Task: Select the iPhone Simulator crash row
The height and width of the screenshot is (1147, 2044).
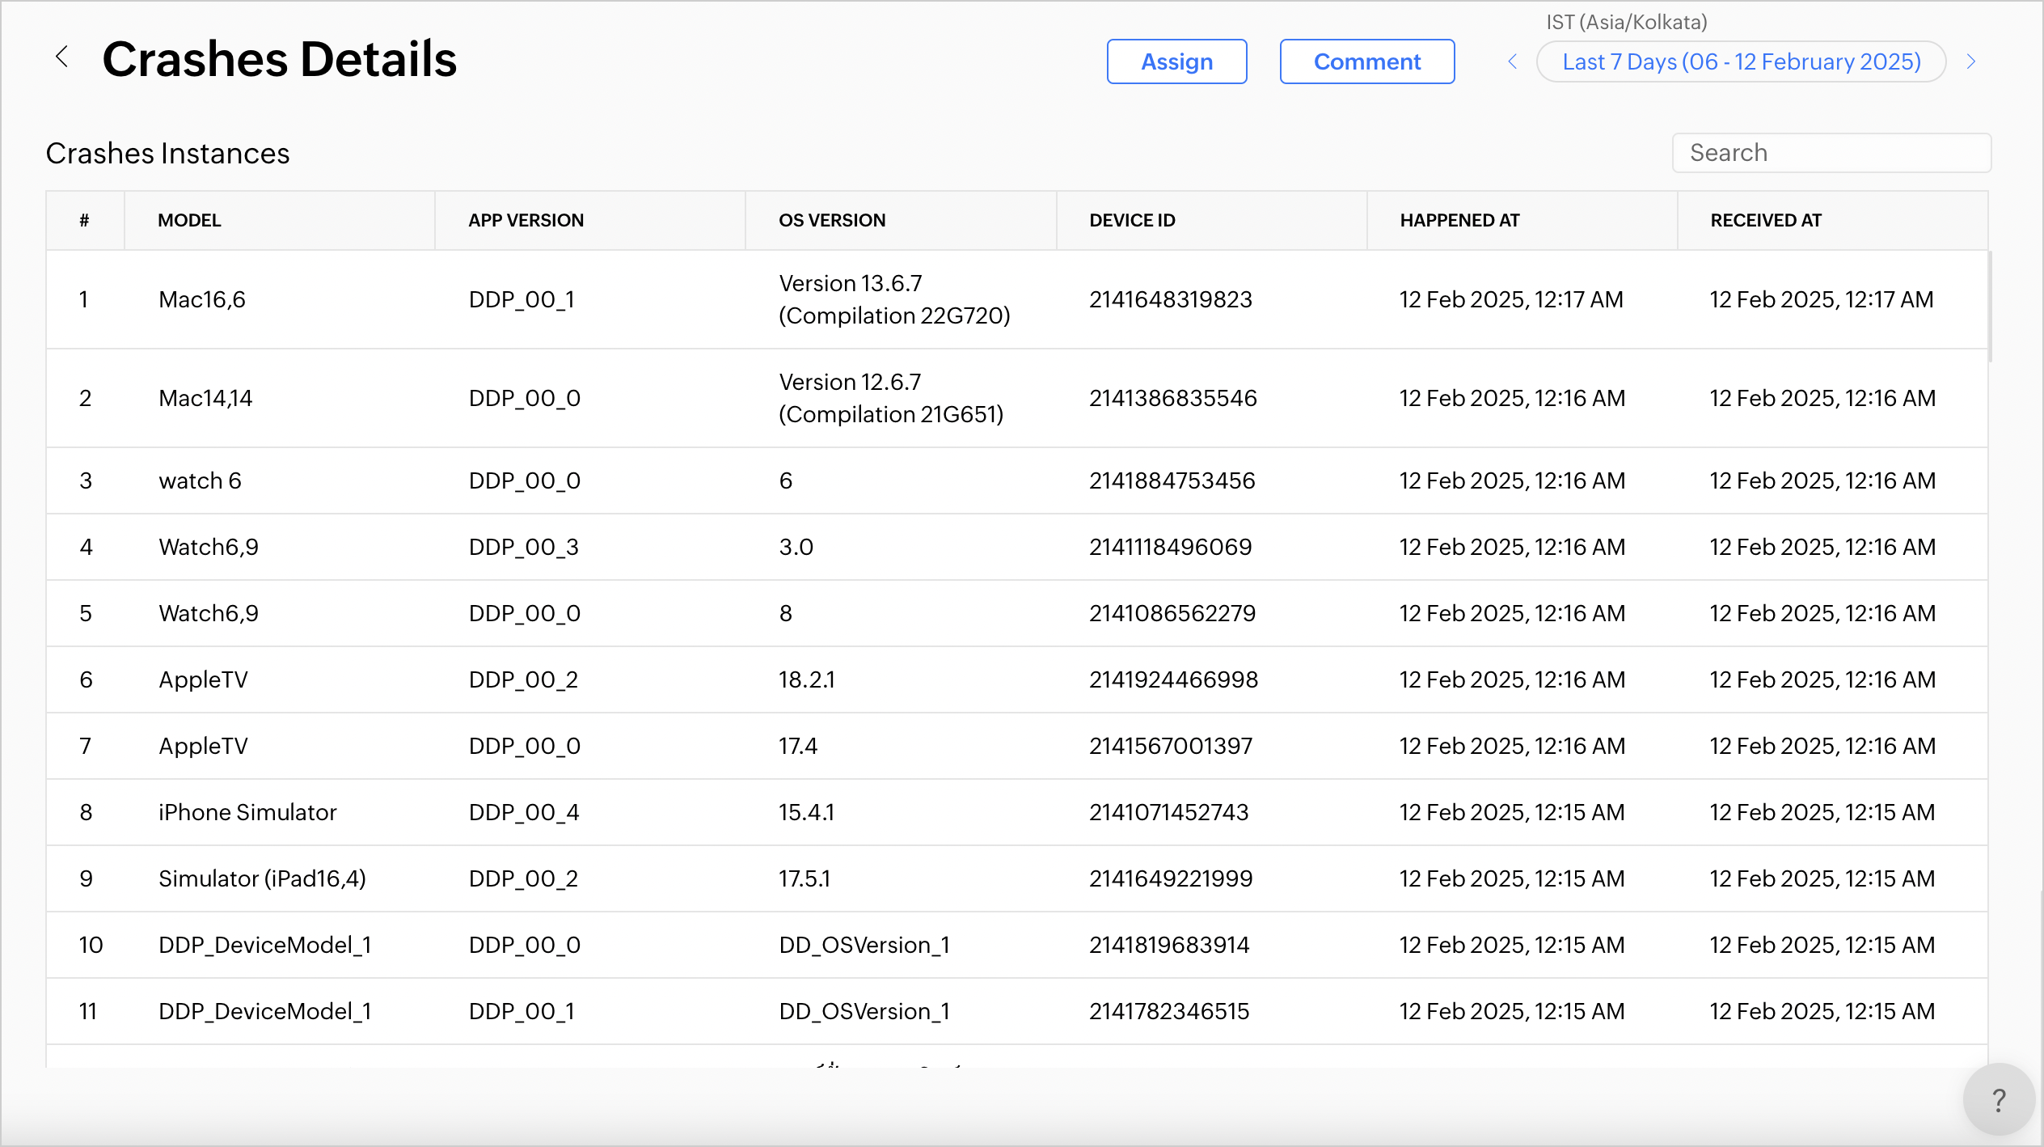Action: 247,812
